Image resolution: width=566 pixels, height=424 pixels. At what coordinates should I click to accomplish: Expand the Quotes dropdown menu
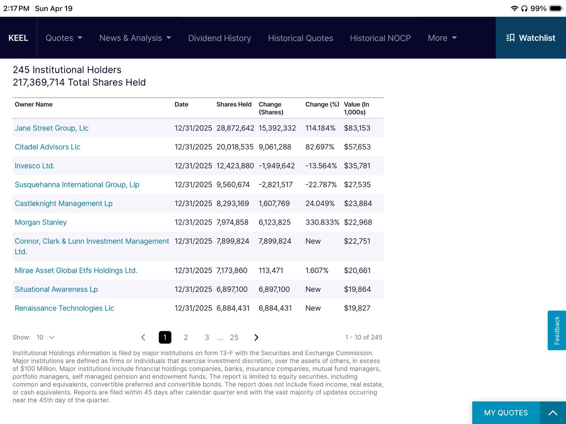[x=64, y=38]
